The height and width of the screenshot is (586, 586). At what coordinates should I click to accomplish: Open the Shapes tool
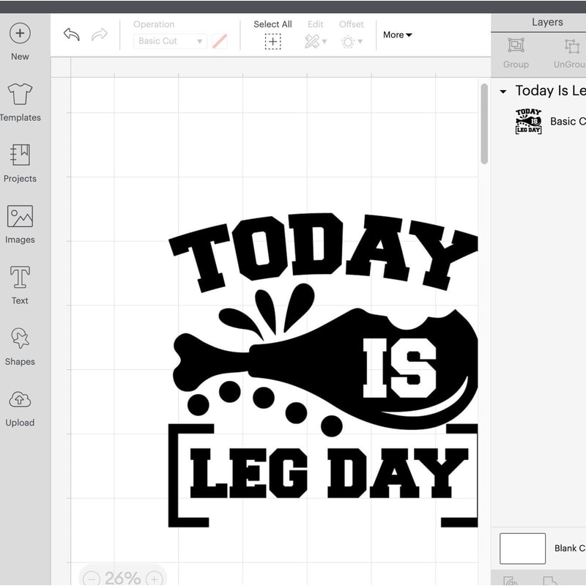pos(20,345)
